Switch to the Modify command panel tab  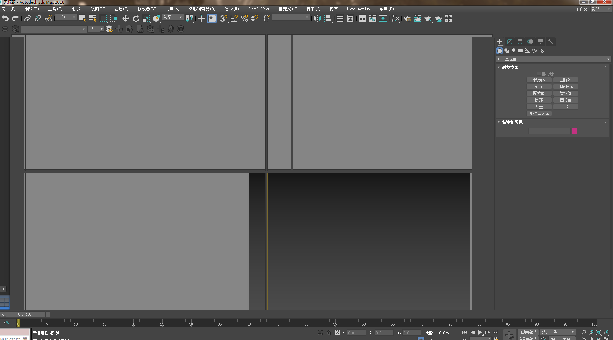pos(510,42)
